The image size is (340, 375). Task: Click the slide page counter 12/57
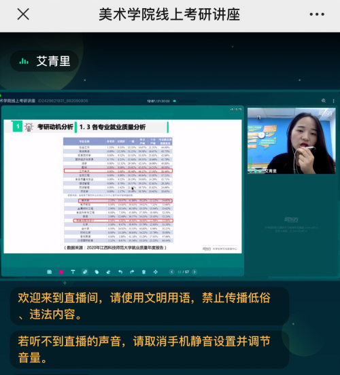tap(183, 272)
